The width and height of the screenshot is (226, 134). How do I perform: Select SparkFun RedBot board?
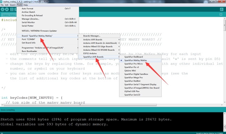click(140, 81)
